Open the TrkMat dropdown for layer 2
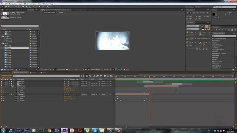The height and width of the screenshot is (133, 237). tap(94, 84)
